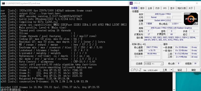Click the 8 x 512 KBytes L2 cache value

coord(181,54)
